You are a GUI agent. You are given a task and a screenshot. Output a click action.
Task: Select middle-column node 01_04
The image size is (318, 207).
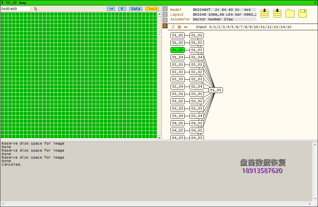pos(197,57)
